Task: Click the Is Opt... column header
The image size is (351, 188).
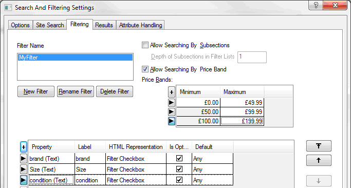Action: (179, 147)
